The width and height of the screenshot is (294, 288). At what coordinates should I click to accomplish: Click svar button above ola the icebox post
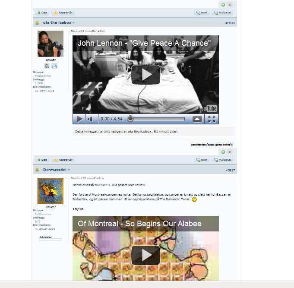click(x=202, y=13)
